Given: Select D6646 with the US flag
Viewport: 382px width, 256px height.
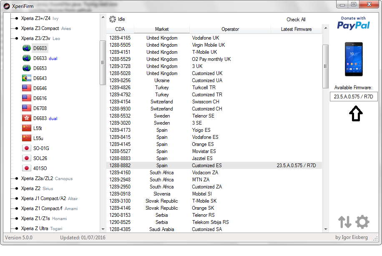Looking at the screenshot, I should coord(40,88).
